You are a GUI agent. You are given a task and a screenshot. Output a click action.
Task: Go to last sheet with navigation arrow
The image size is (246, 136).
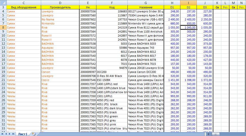click(x=13, y=134)
